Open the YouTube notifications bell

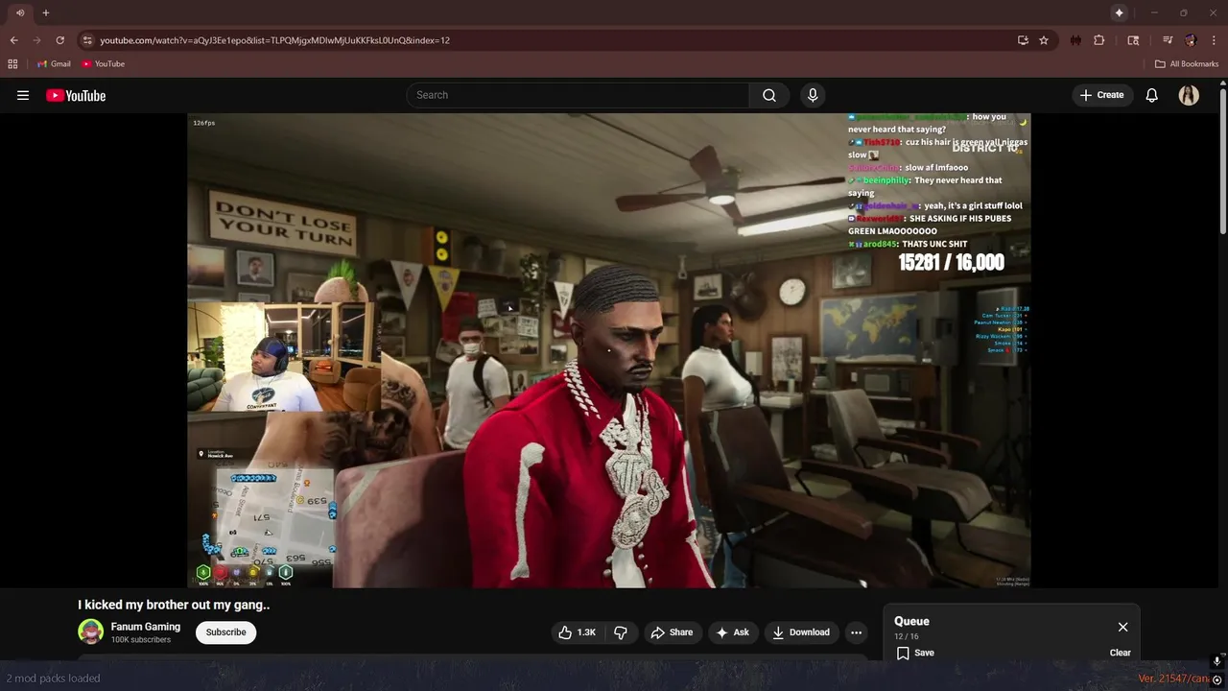[x=1152, y=95]
